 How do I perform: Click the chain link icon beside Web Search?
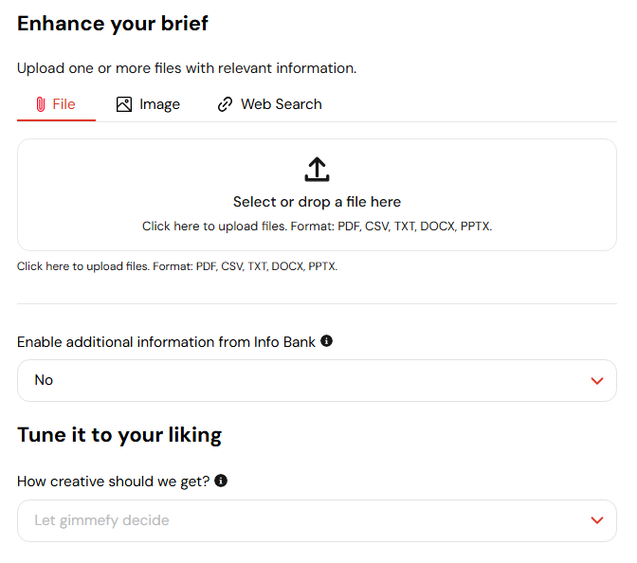click(x=225, y=104)
